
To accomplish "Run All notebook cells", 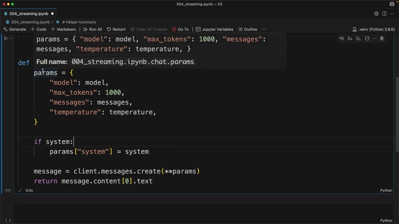I will pyautogui.click(x=93, y=29).
